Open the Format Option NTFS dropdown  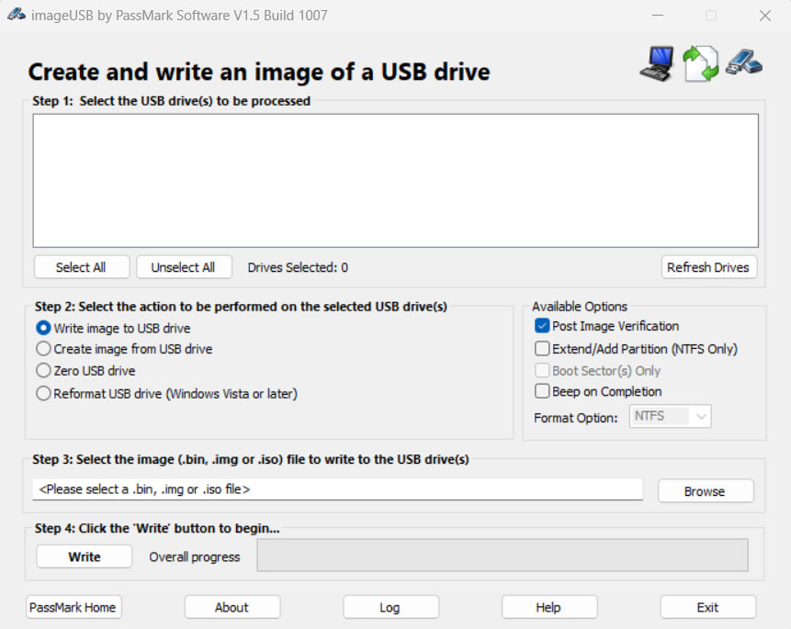(670, 417)
